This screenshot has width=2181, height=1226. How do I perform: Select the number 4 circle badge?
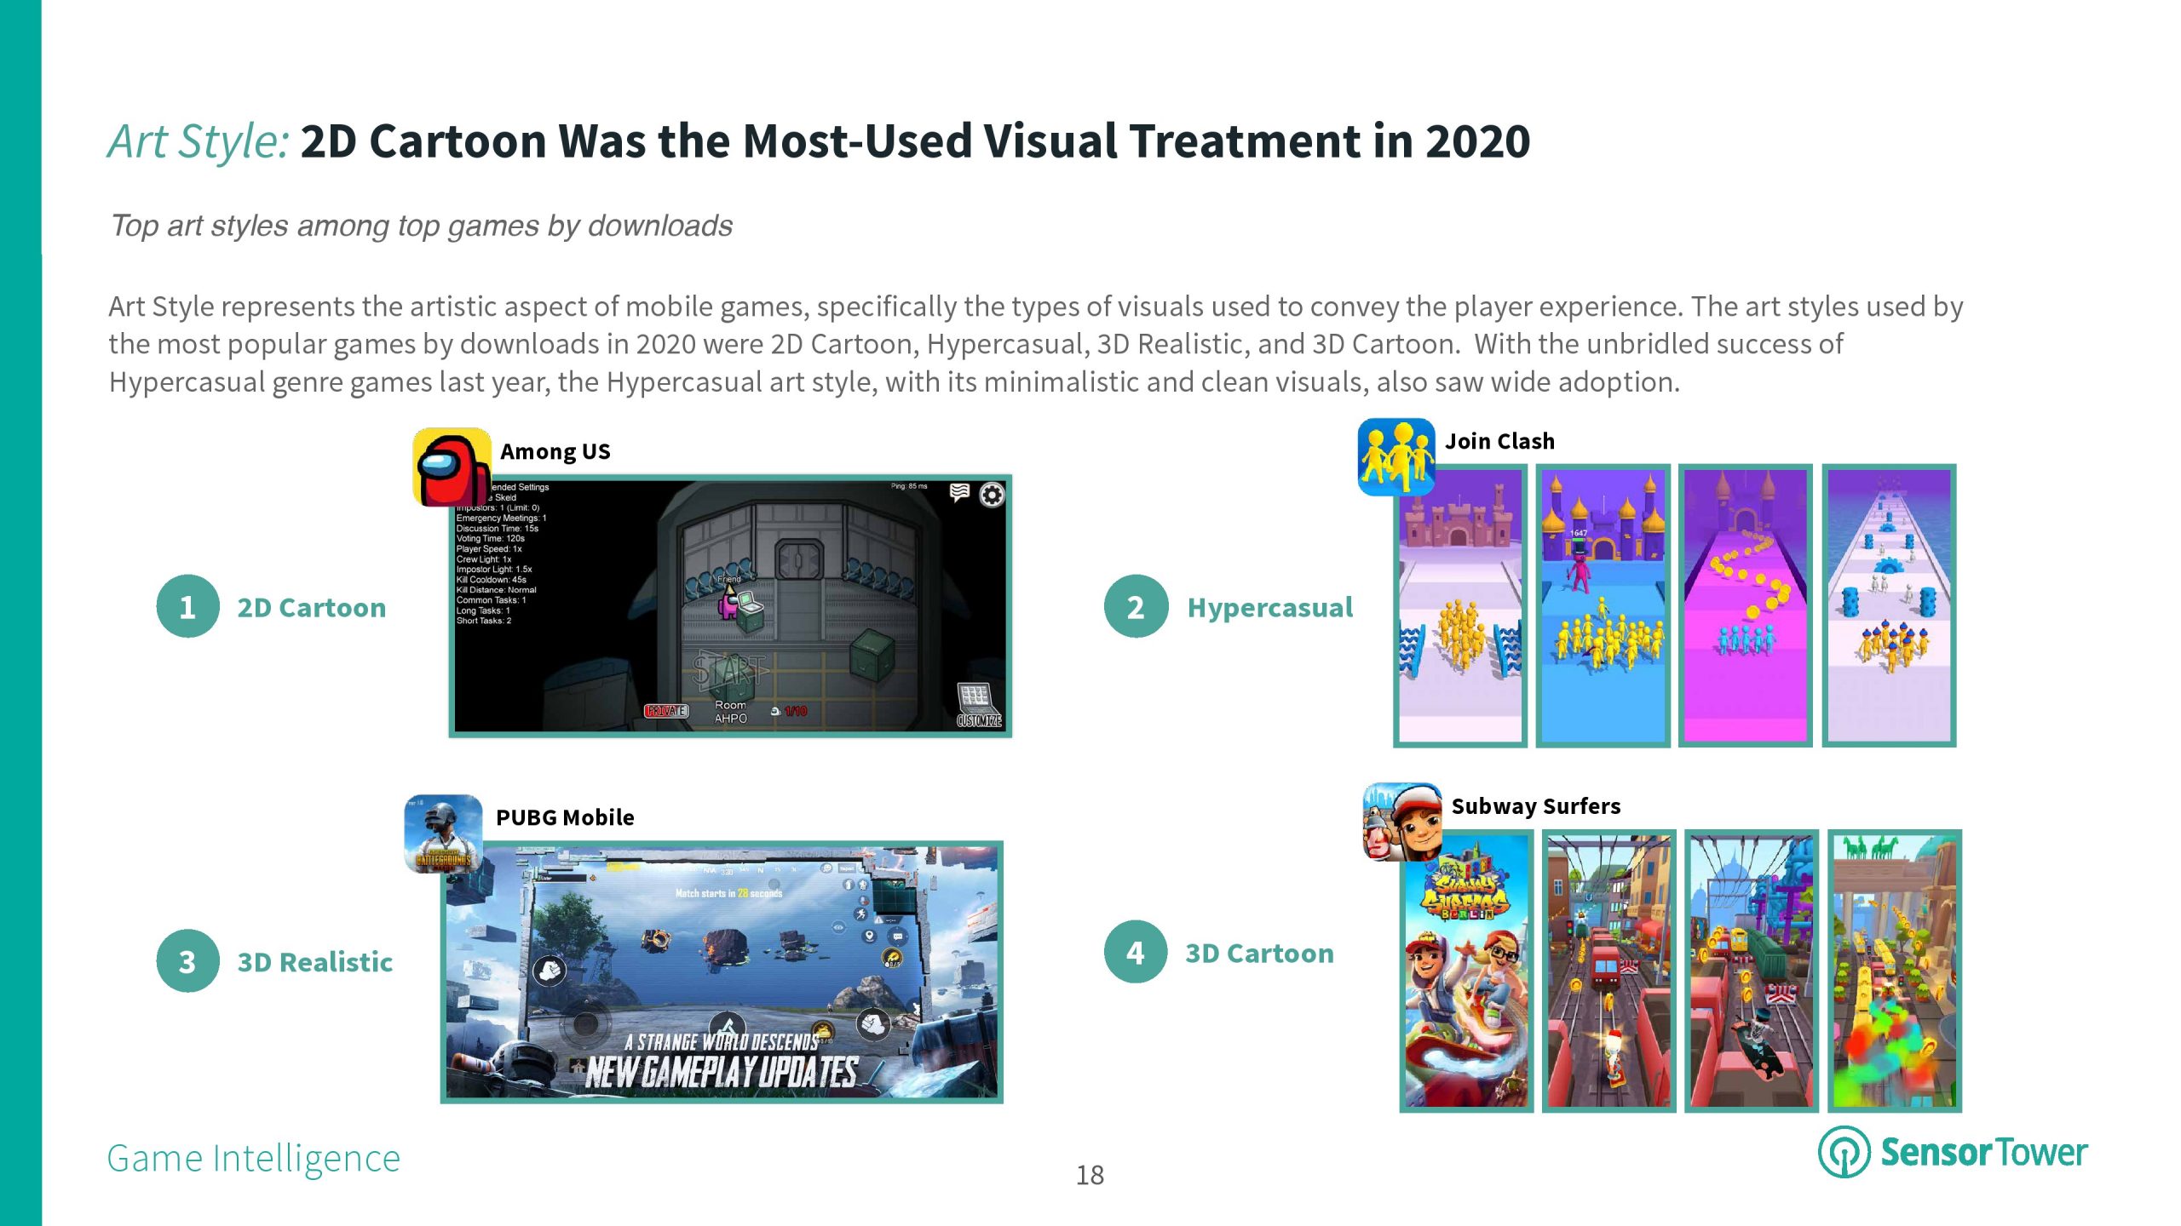click(x=1135, y=953)
